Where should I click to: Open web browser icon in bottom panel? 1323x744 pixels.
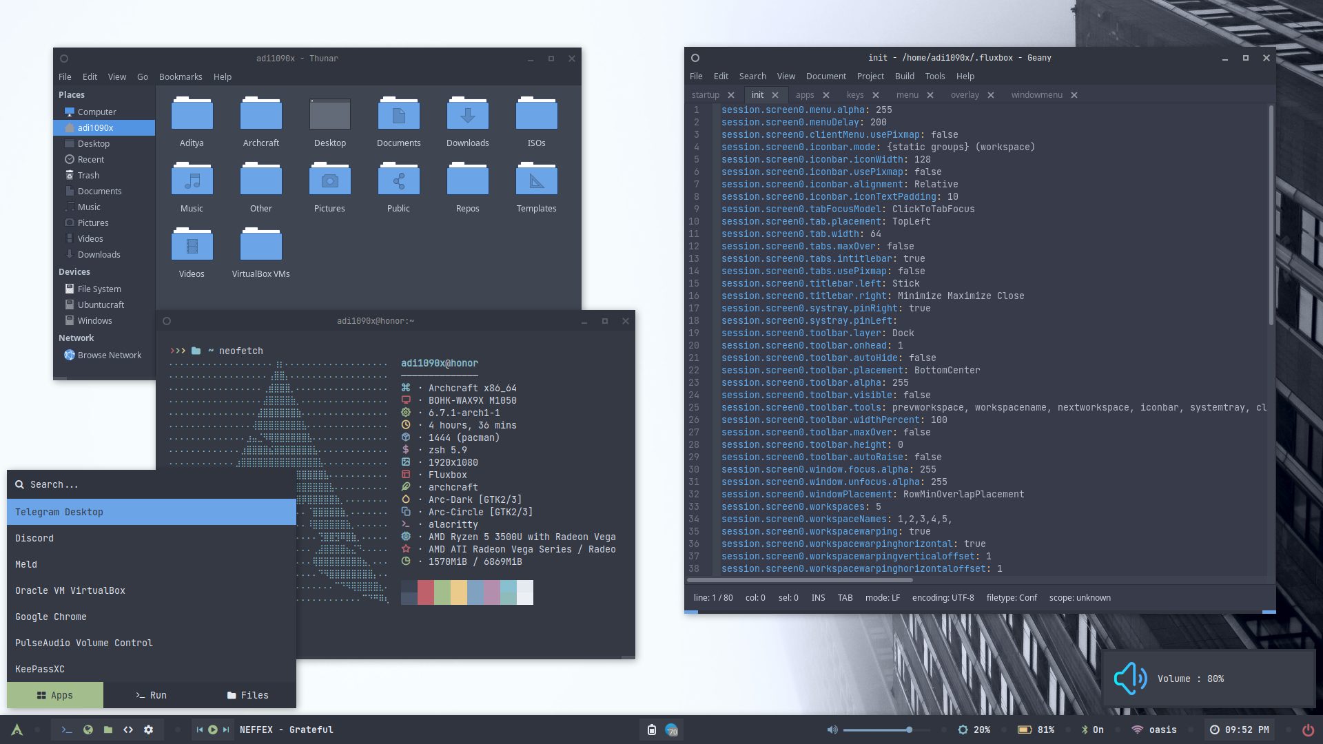click(88, 730)
